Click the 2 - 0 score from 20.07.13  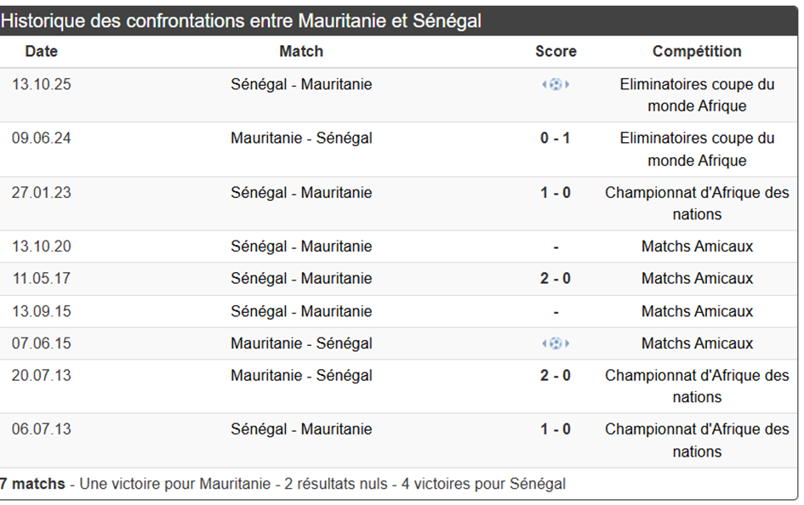click(x=556, y=375)
